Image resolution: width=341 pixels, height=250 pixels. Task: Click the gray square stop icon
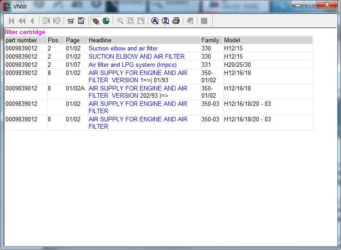204,21
